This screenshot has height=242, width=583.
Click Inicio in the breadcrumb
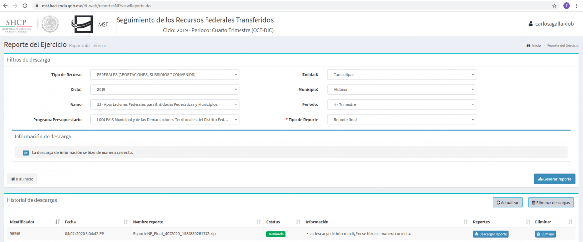pos(536,45)
